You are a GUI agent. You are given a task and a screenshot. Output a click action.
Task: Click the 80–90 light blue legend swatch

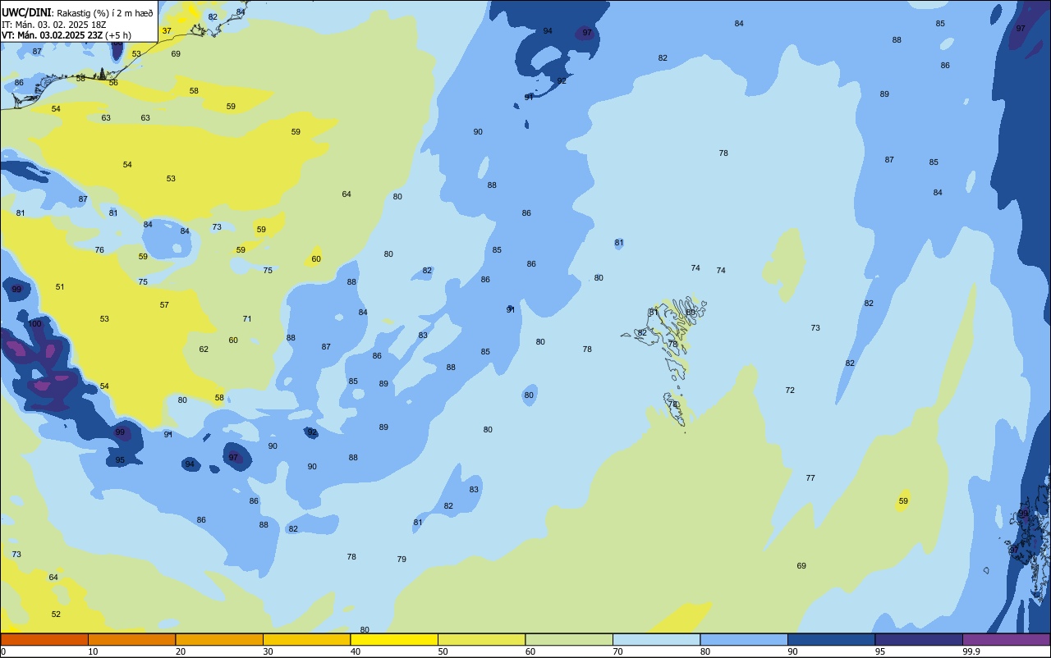[x=744, y=639]
